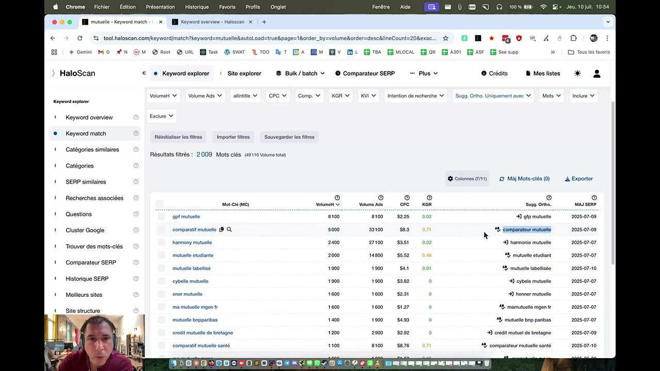The image size is (660, 371).
Task: Open the Comp. filter dropdown
Action: [309, 96]
